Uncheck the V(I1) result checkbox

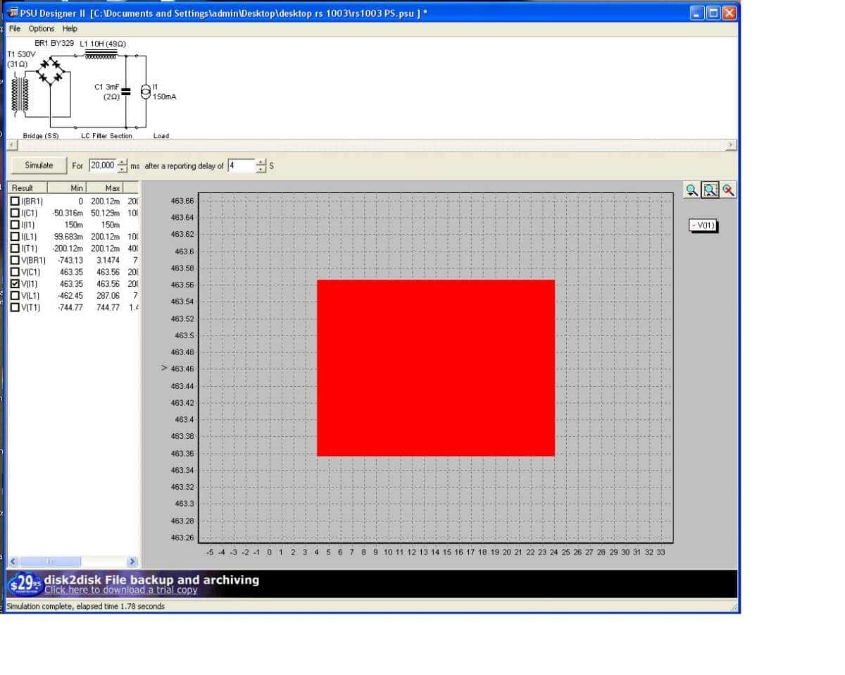click(15, 284)
